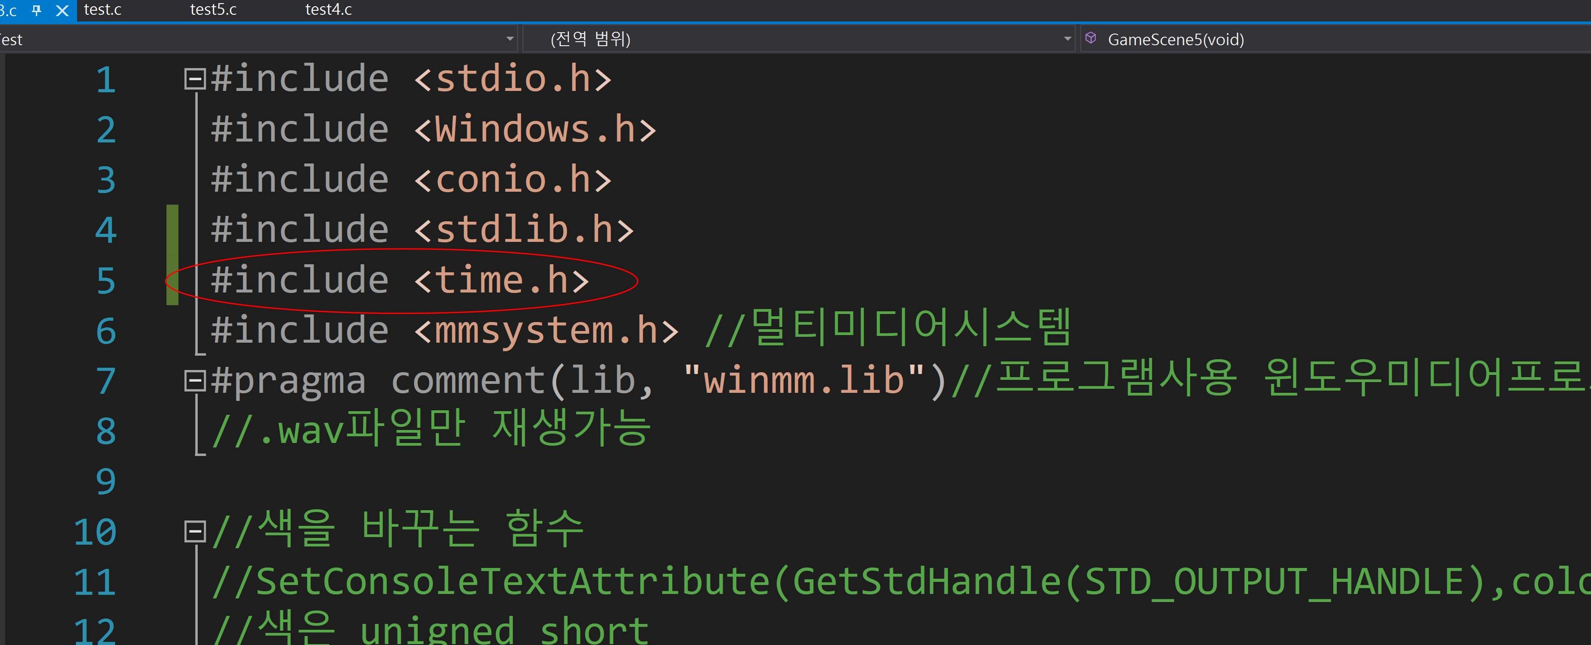Collapse the pragma block at line 7
Image resolution: width=1591 pixels, height=645 pixels.
[x=195, y=381]
